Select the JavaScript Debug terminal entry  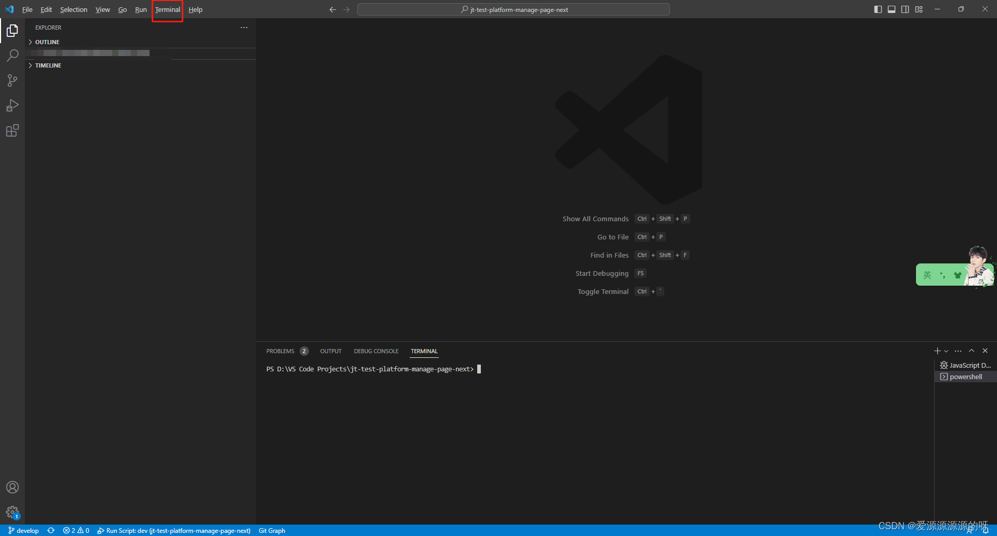click(x=965, y=365)
